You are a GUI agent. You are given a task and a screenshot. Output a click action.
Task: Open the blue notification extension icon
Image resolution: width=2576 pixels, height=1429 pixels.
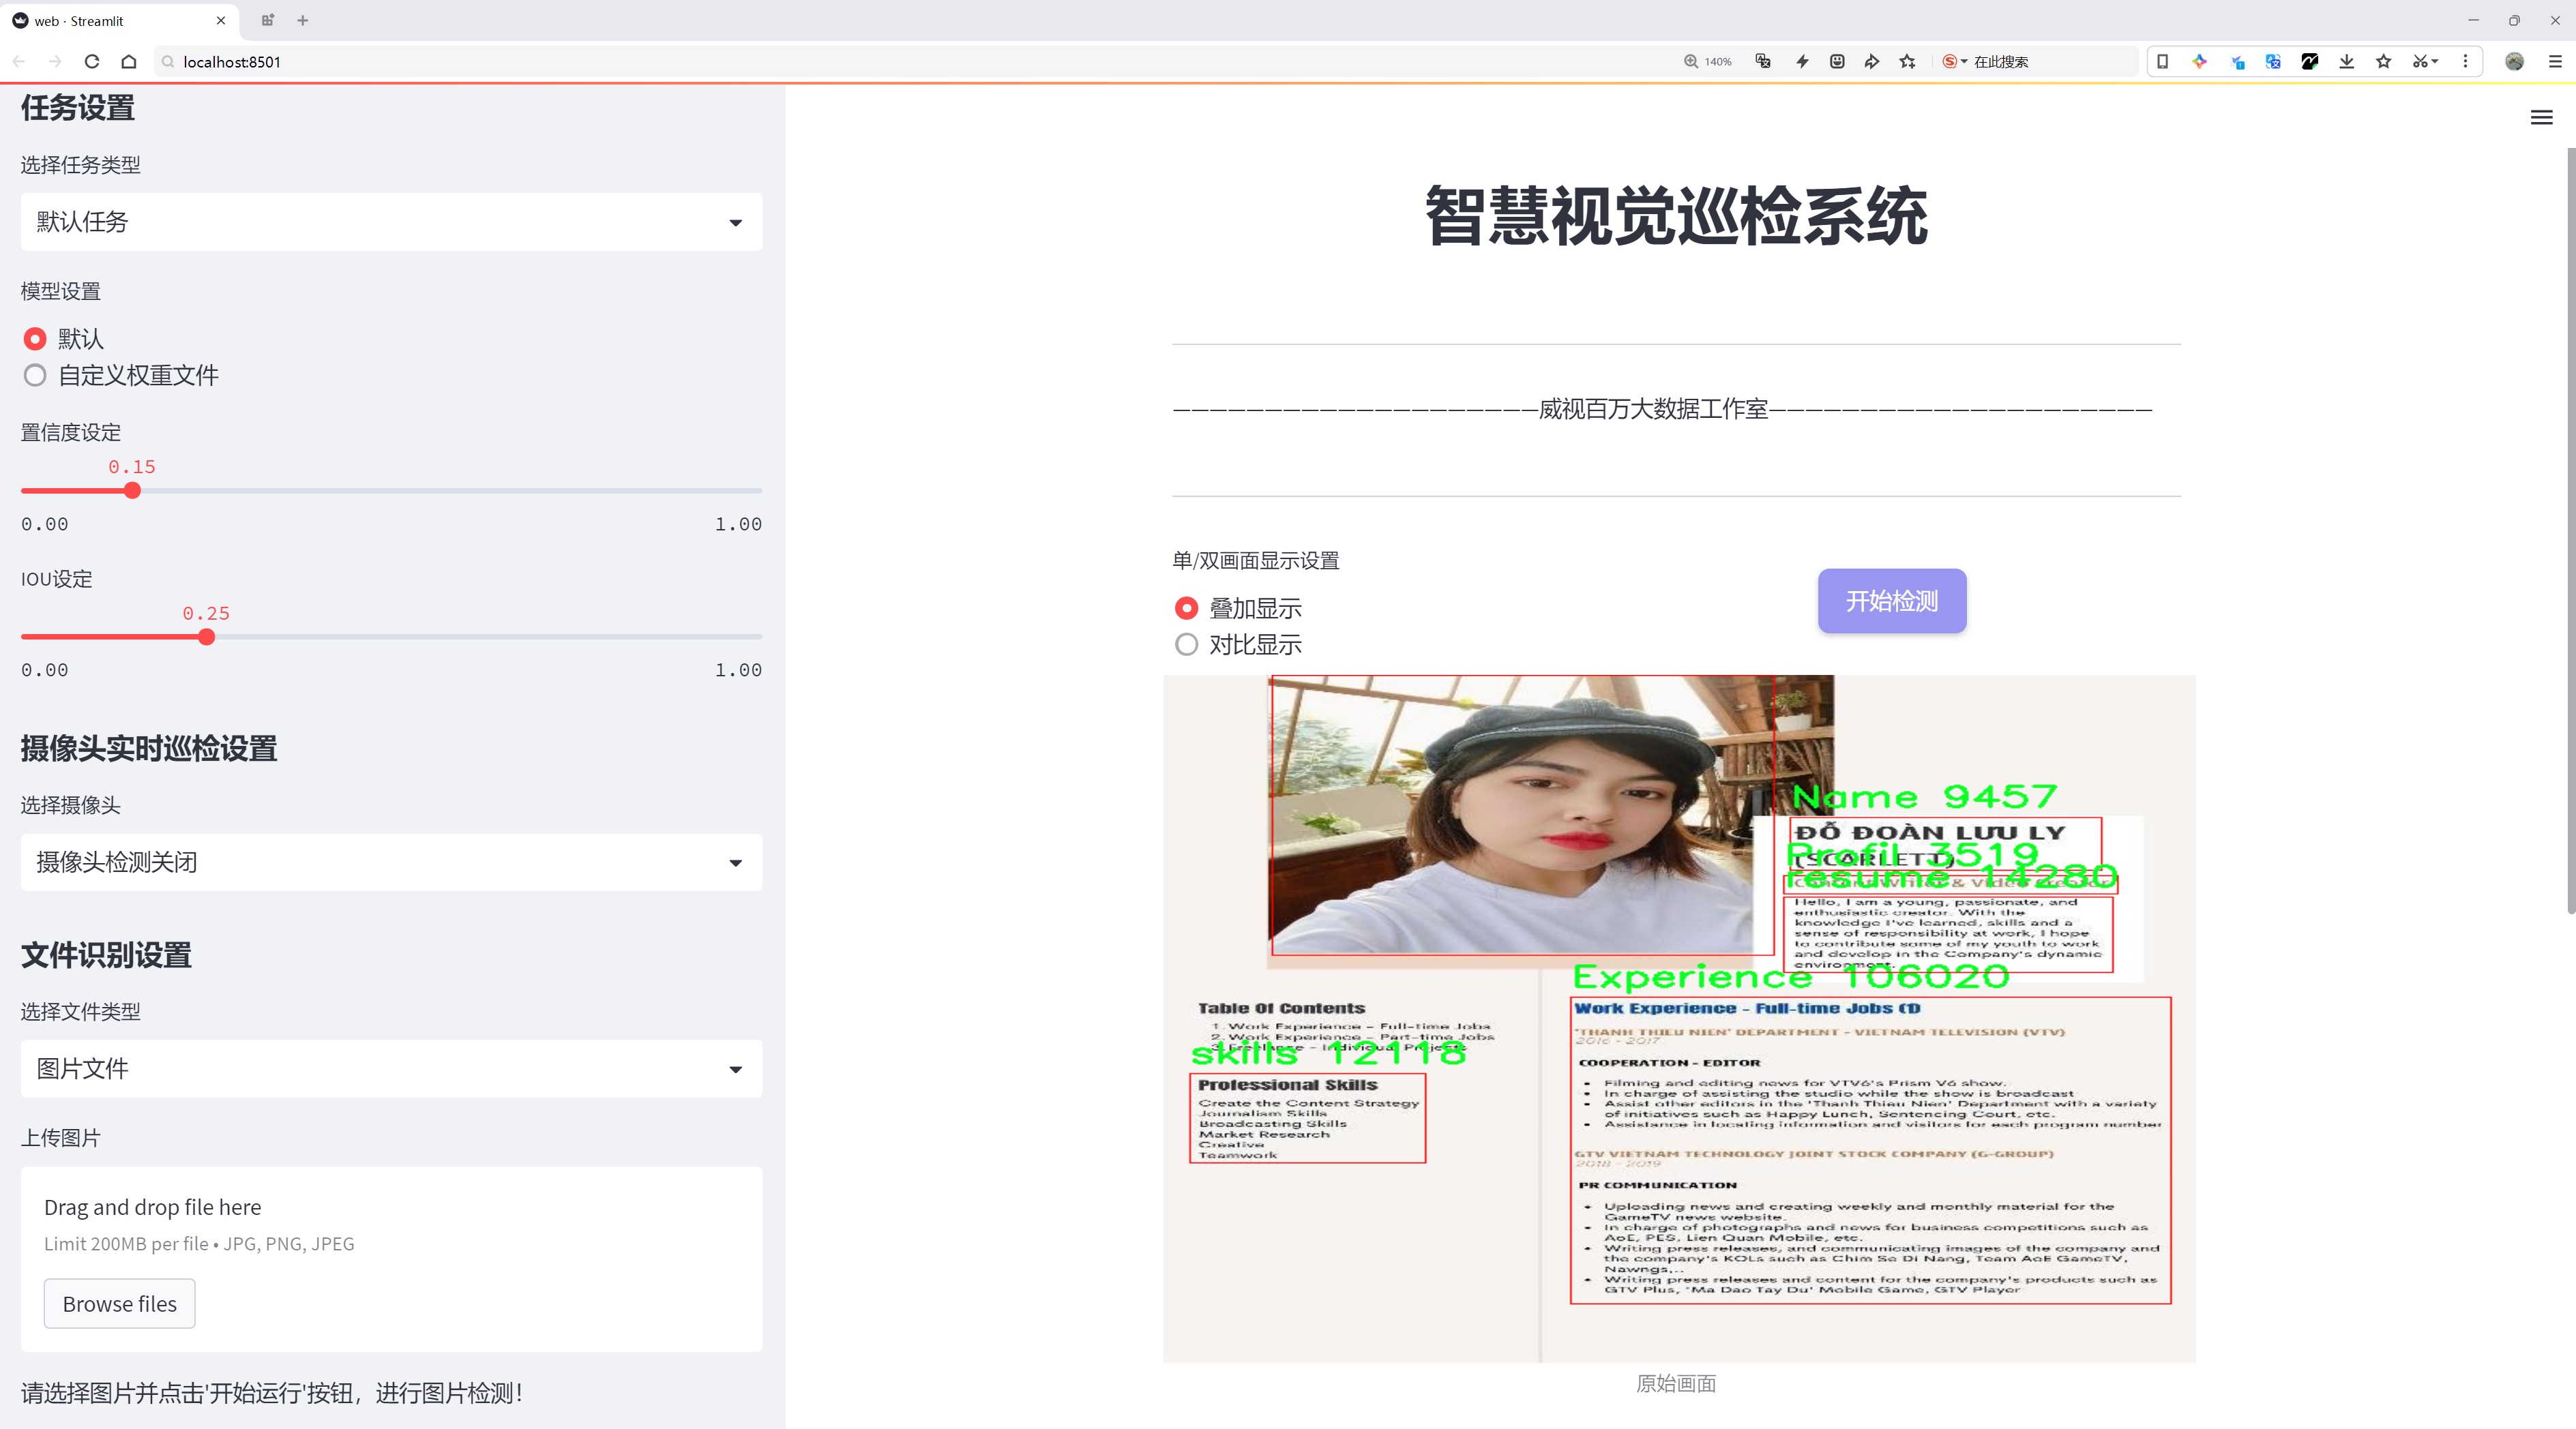click(2237, 62)
